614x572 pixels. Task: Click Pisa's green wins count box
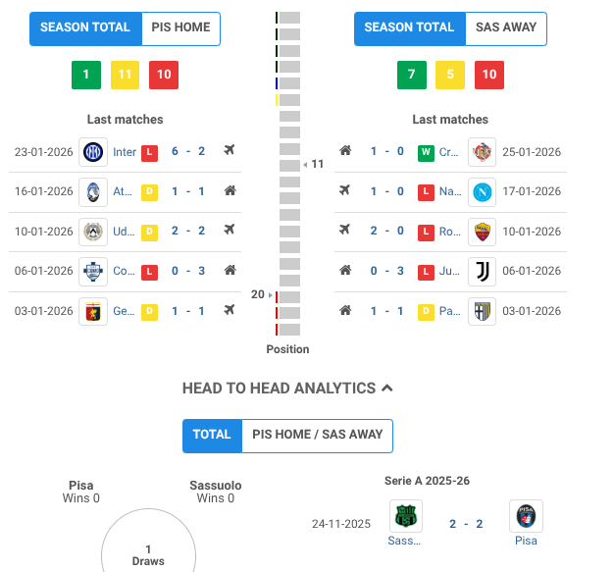[x=86, y=75]
